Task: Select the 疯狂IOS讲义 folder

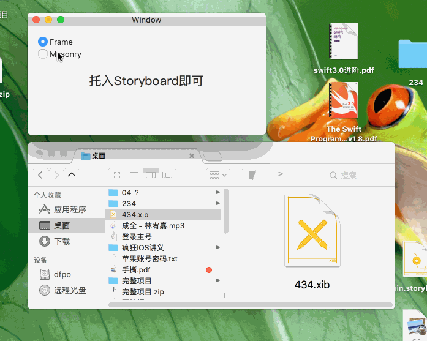Action: coord(164,248)
